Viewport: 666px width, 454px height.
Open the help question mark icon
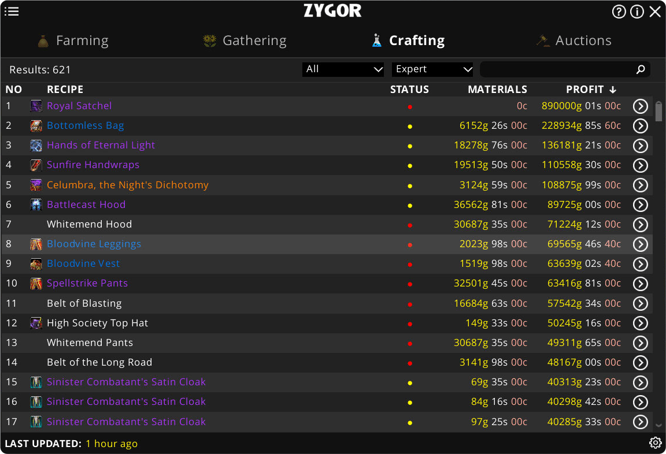(x=619, y=12)
